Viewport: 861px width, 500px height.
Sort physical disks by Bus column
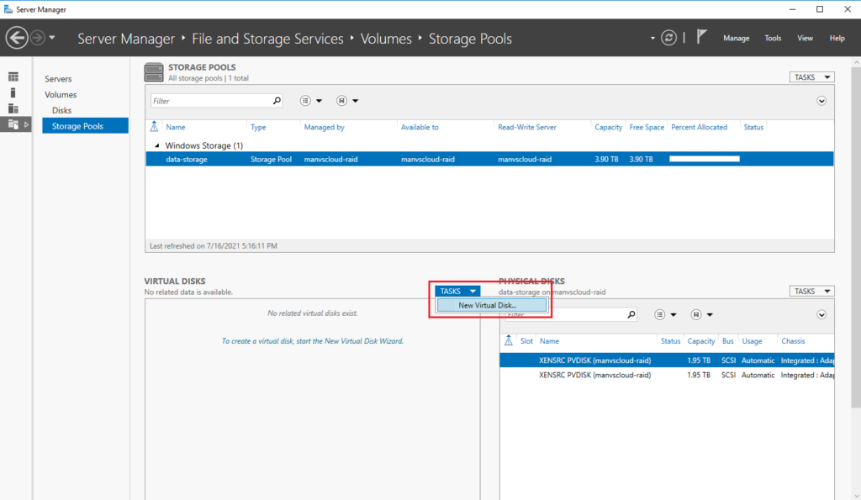pos(727,341)
